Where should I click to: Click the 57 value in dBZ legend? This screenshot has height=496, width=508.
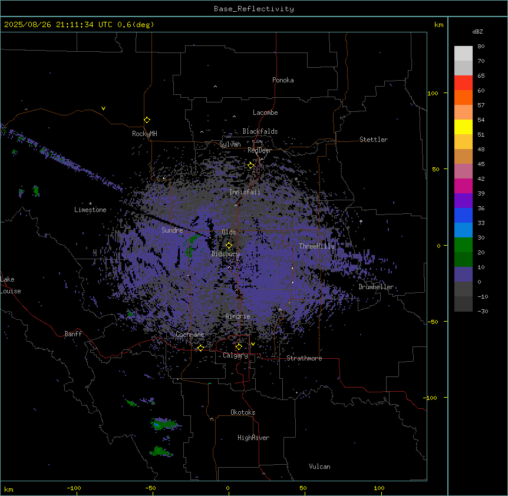coord(481,105)
